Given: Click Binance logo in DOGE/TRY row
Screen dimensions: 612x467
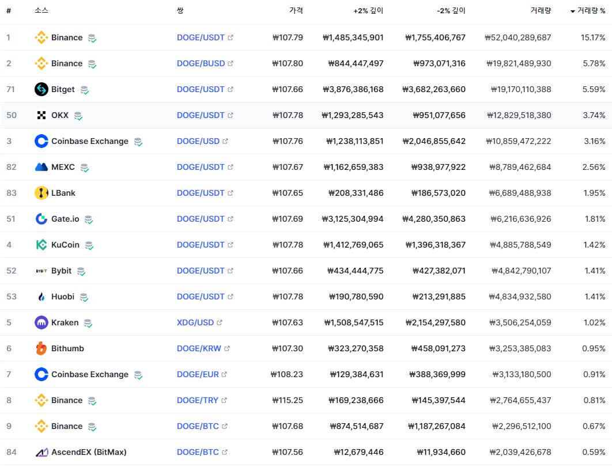Looking at the screenshot, I should [41, 400].
